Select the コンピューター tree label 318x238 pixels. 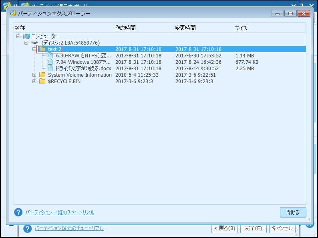coord(45,37)
